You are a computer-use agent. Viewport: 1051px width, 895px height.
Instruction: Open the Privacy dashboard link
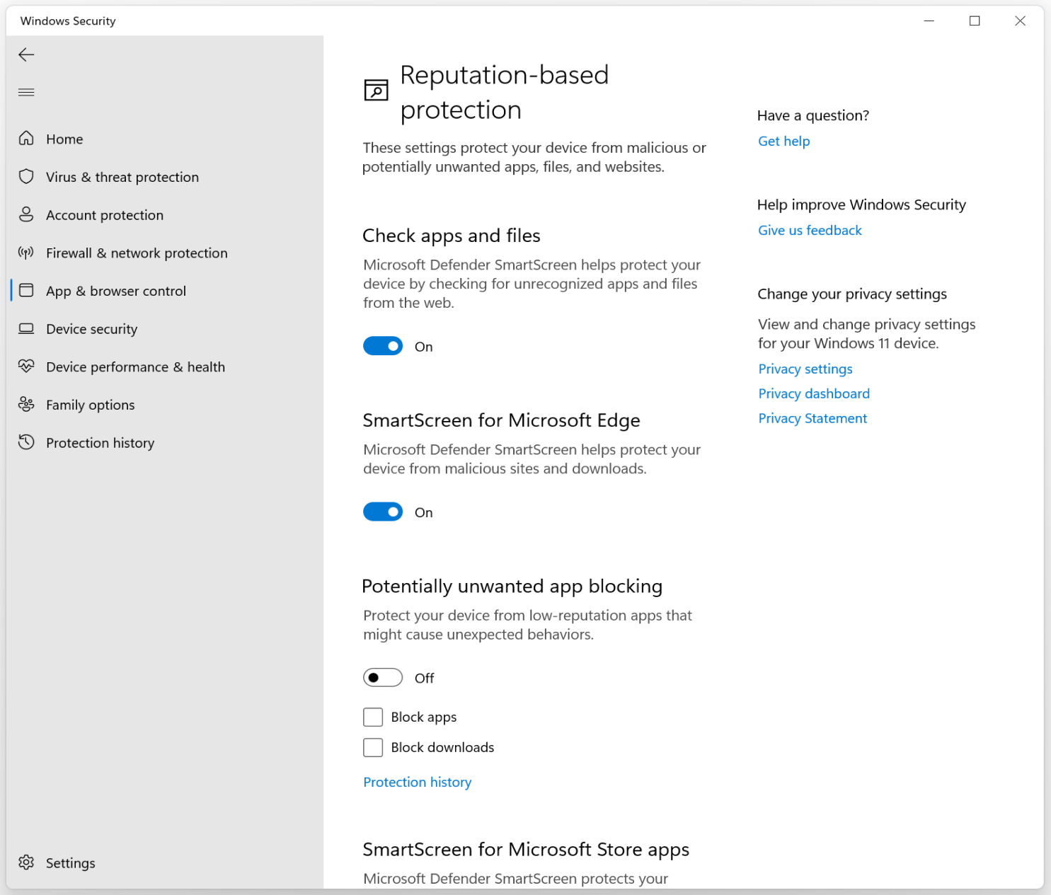(x=814, y=393)
